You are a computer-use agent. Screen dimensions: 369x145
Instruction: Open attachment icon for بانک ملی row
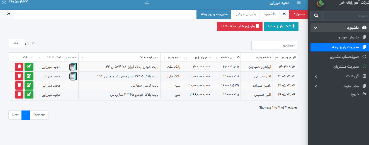73,76
